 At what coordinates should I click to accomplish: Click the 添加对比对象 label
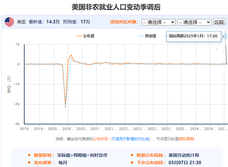coord(124,22)
